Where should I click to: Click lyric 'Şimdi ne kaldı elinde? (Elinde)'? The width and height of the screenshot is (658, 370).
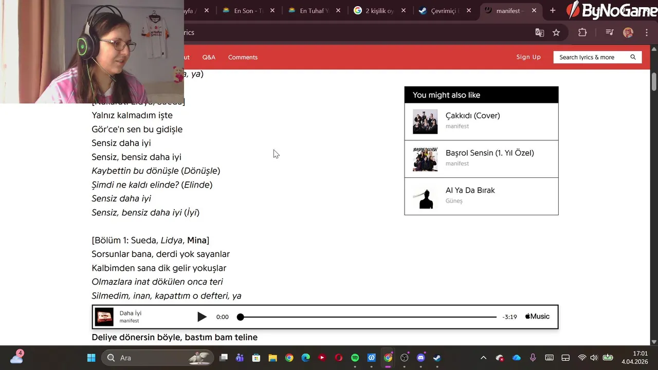152,184
